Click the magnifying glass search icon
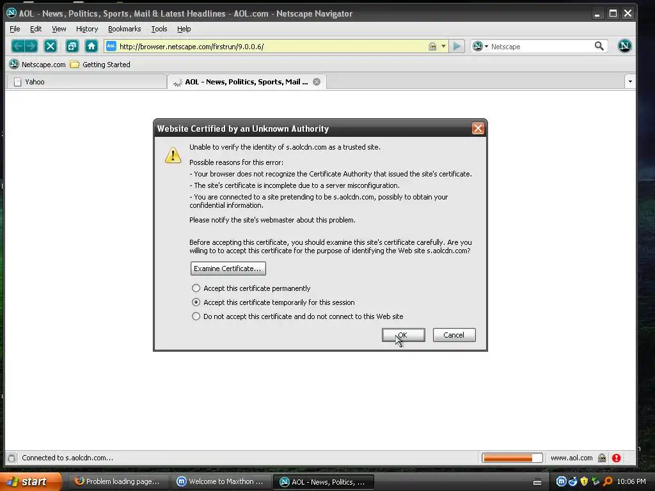 click(599, 46)
